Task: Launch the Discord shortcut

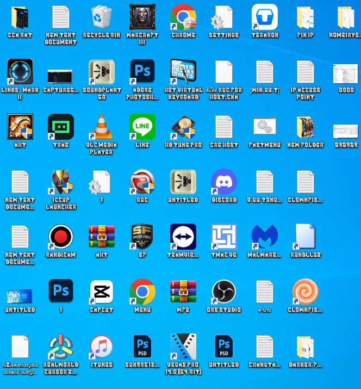Action: point(224,182)
